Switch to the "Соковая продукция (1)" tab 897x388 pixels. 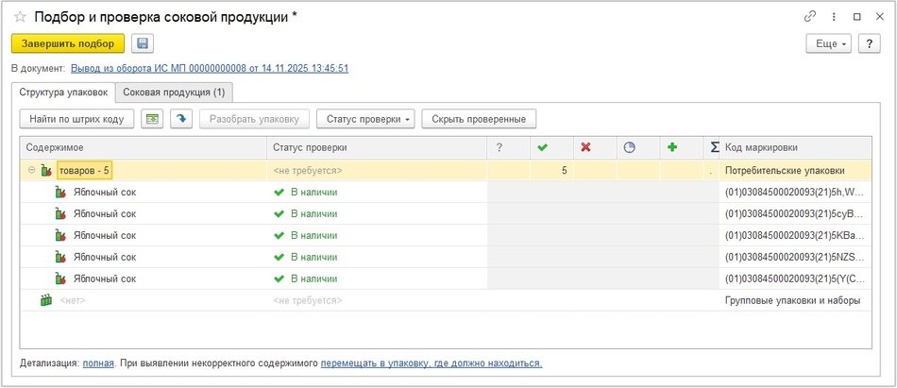174,93
